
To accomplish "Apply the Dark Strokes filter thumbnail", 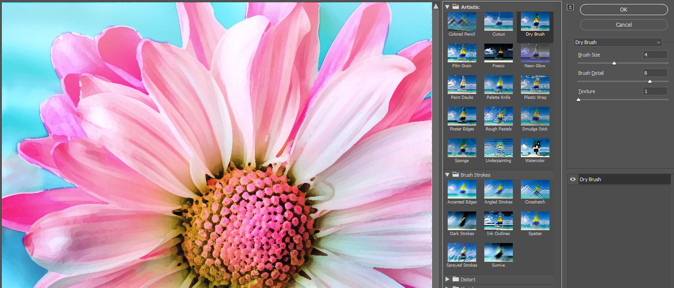I will [462, 221].
